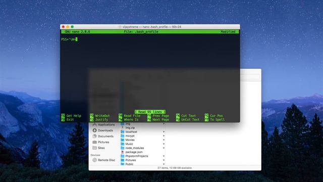Screen dimensions: 323x182
Task: Select Pictures camera icon in Finder sidebar
Action: pos(94,142)
